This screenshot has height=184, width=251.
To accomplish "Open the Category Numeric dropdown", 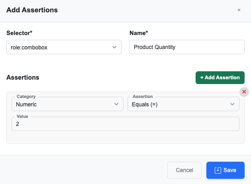I will coord(68,104).
